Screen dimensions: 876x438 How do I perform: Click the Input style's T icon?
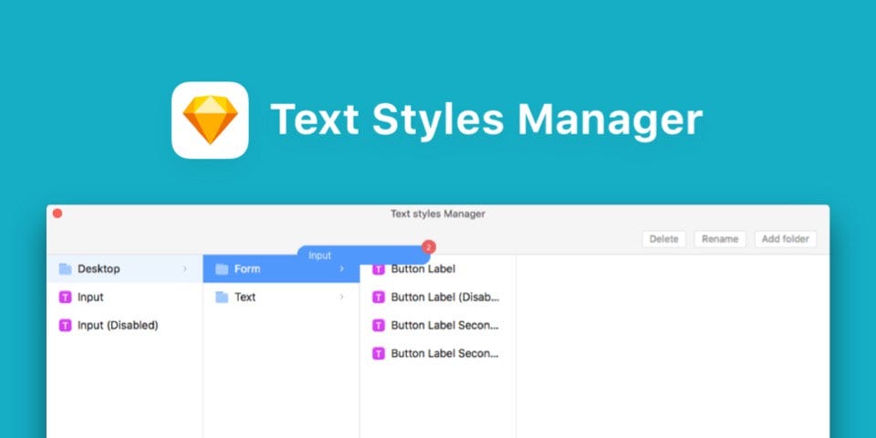(66, 297)
